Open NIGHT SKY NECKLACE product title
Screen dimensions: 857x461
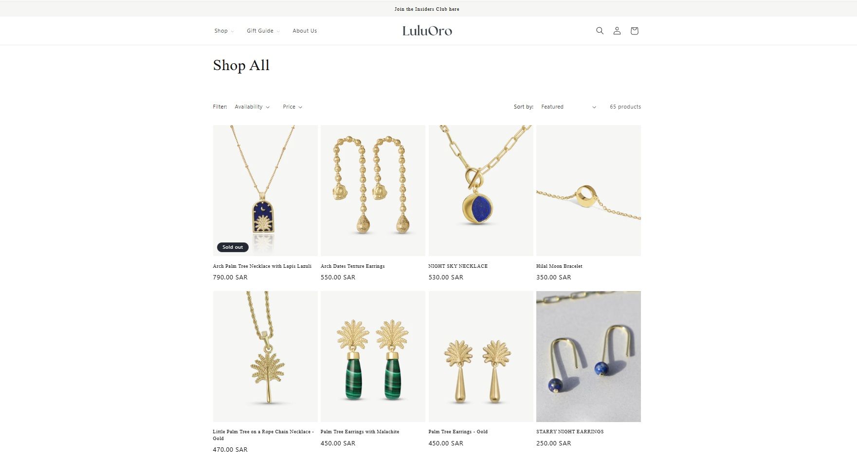(x=458, y=266)
